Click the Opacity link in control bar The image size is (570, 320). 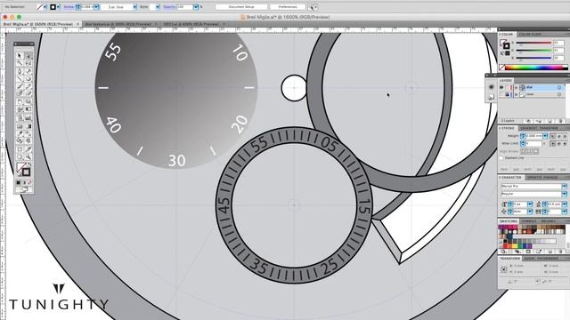point(169,7)
